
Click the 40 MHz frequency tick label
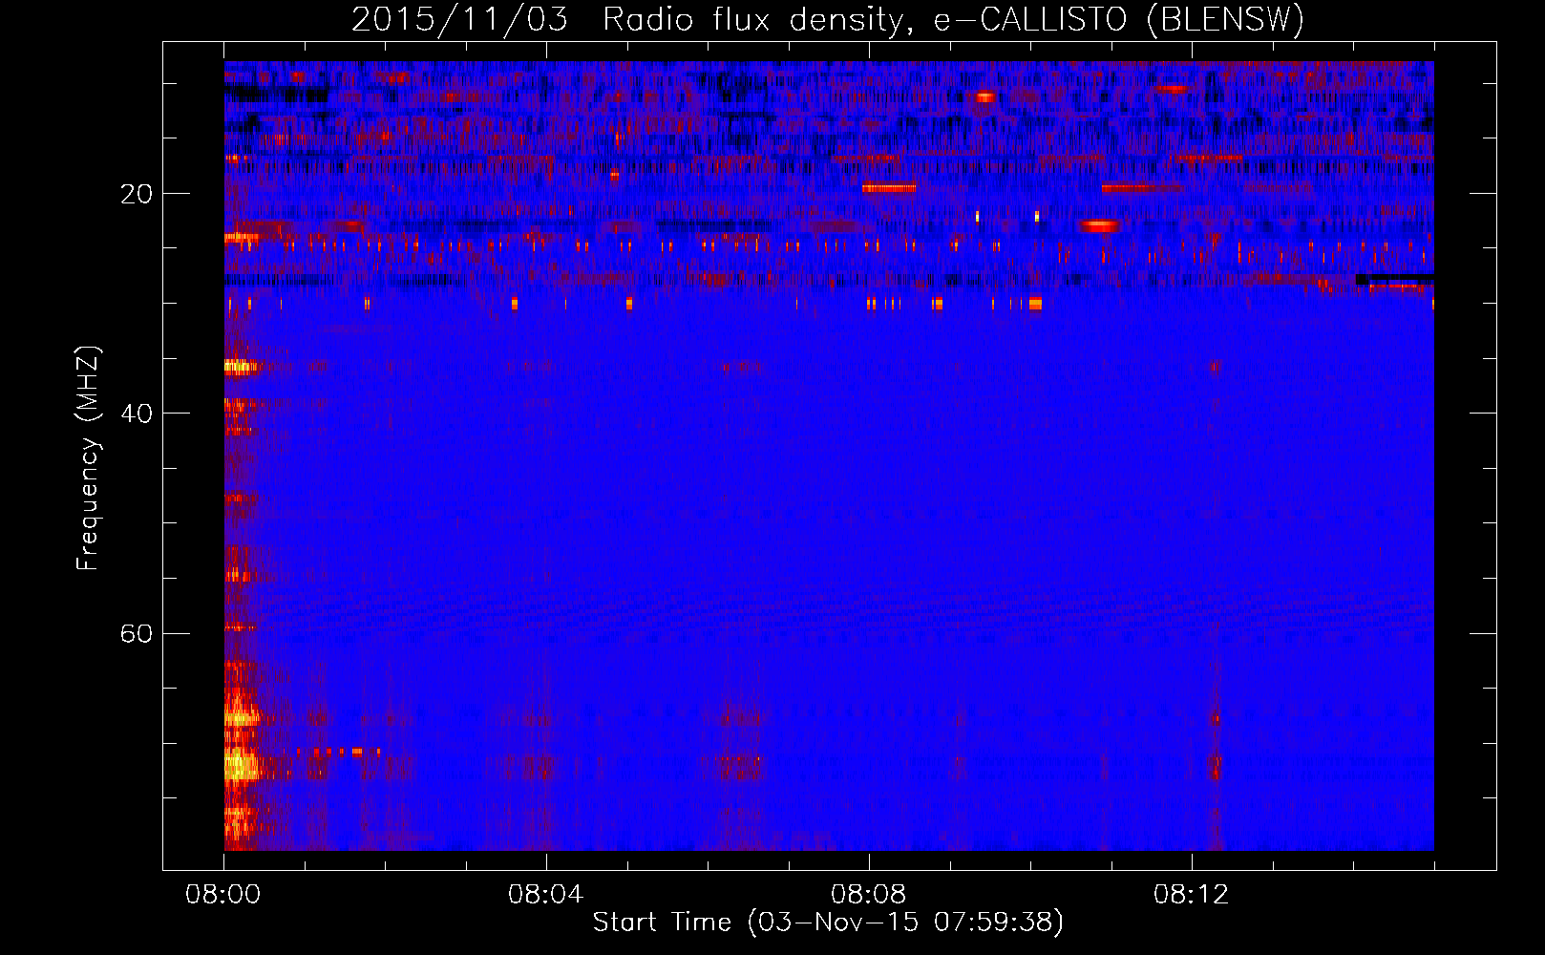click(137, 414)
